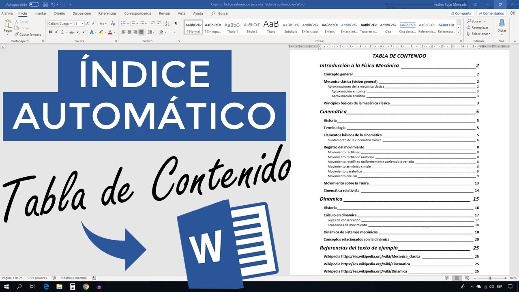This screenshot has height=292, width=519.
Task: Apply the Normal style
Action: 193,27
